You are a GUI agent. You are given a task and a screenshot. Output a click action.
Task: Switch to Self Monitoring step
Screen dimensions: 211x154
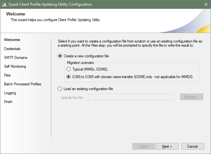click(x=15, y=66)
